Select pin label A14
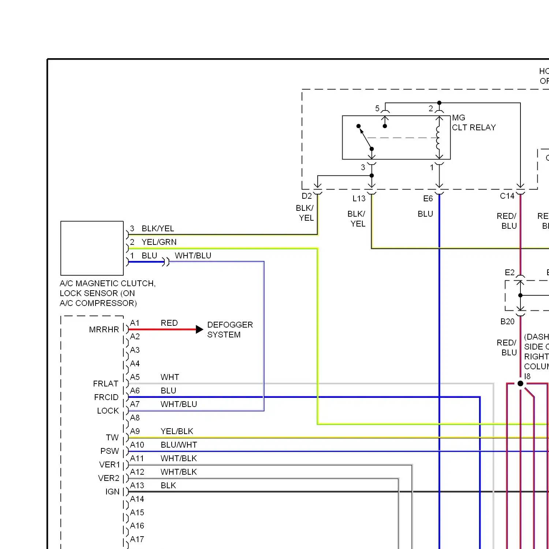 (137, 499)
